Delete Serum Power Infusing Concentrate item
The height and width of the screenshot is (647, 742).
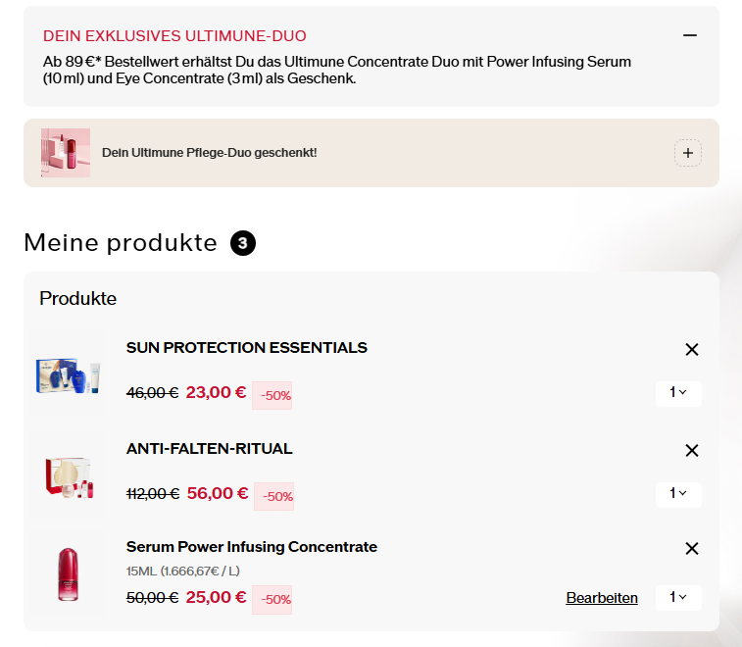pos(692,549)
